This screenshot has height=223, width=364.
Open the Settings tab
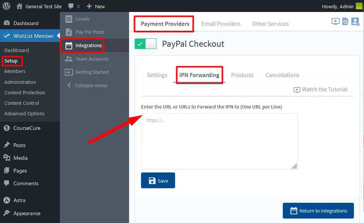point(157,75)
